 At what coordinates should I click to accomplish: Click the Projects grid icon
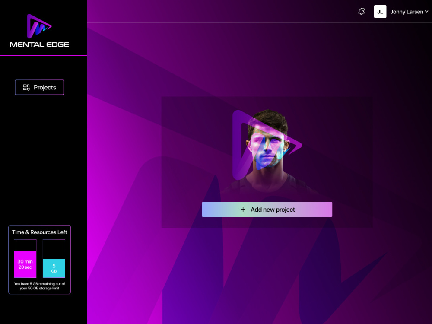click(26, 87)
